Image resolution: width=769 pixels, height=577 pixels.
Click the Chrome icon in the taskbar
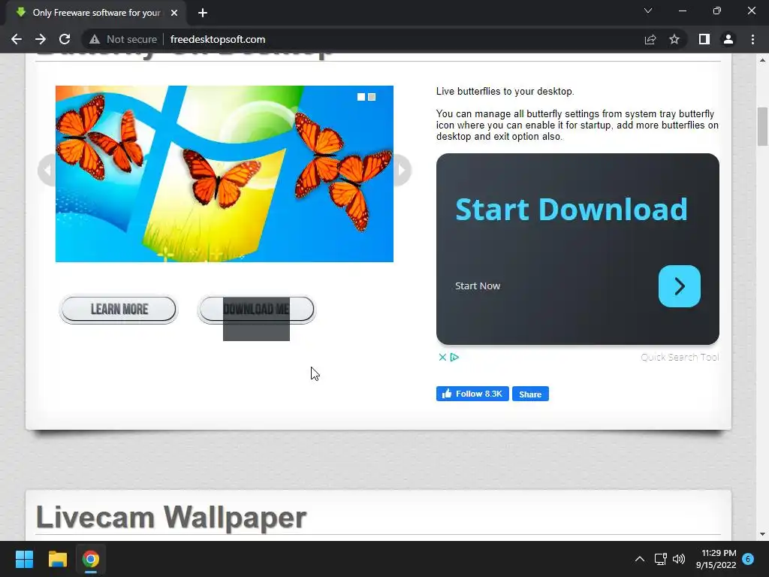tap(91, 559)
